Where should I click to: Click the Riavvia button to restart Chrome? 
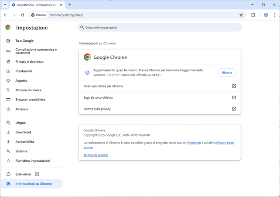(227, 73)
